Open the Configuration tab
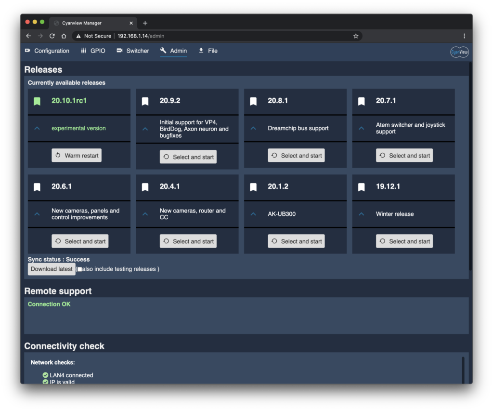This screenshot has height=411, width=493. [47, 51]
